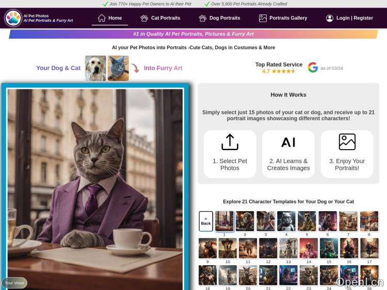
Task: Click the AI Pet Photos paw logo
Action: (x=13, y=18)
